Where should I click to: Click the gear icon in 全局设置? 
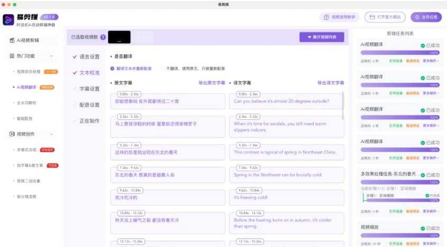[x=417, y=17]
